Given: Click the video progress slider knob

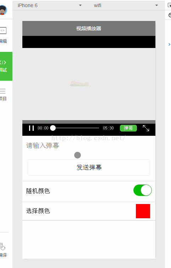Looking at the screenshot, I should [53, 128].
